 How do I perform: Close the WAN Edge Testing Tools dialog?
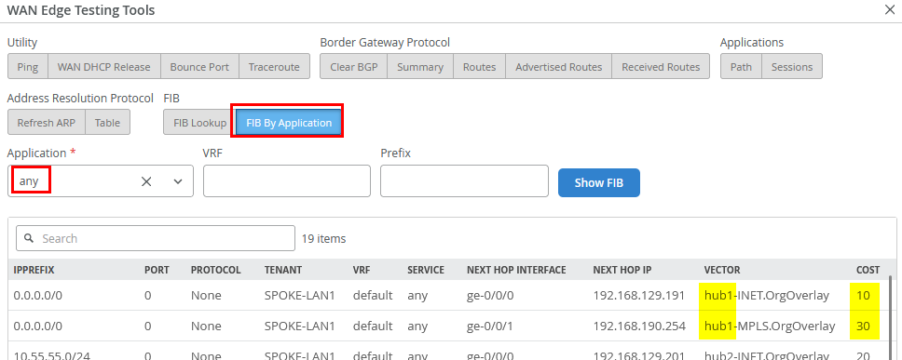(889, 9)
